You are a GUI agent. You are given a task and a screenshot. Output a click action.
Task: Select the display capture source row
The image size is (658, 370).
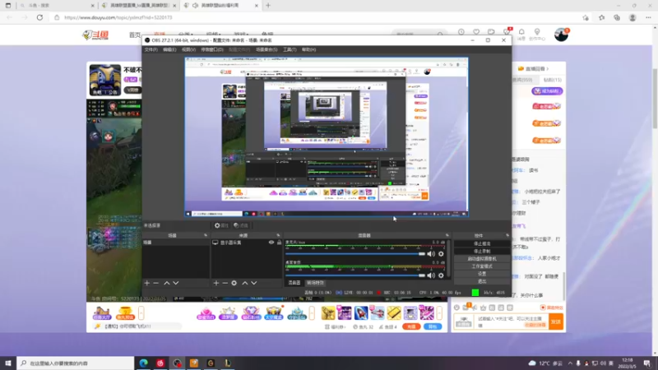tap(246, 243)
